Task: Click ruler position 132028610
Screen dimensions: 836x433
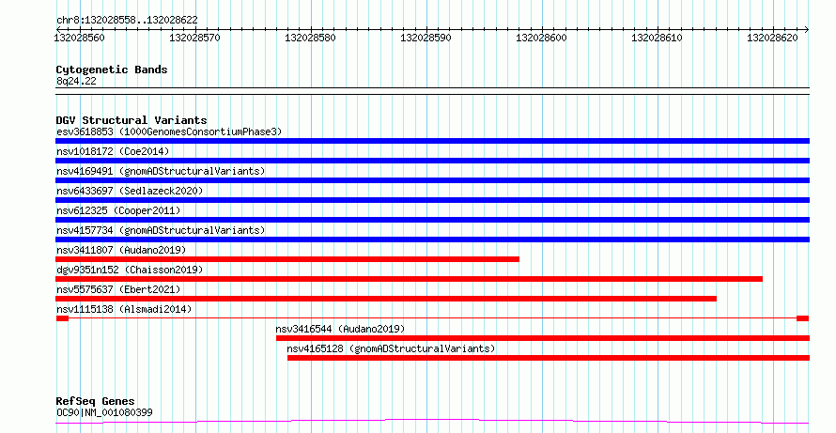Action: coord(657,38)
